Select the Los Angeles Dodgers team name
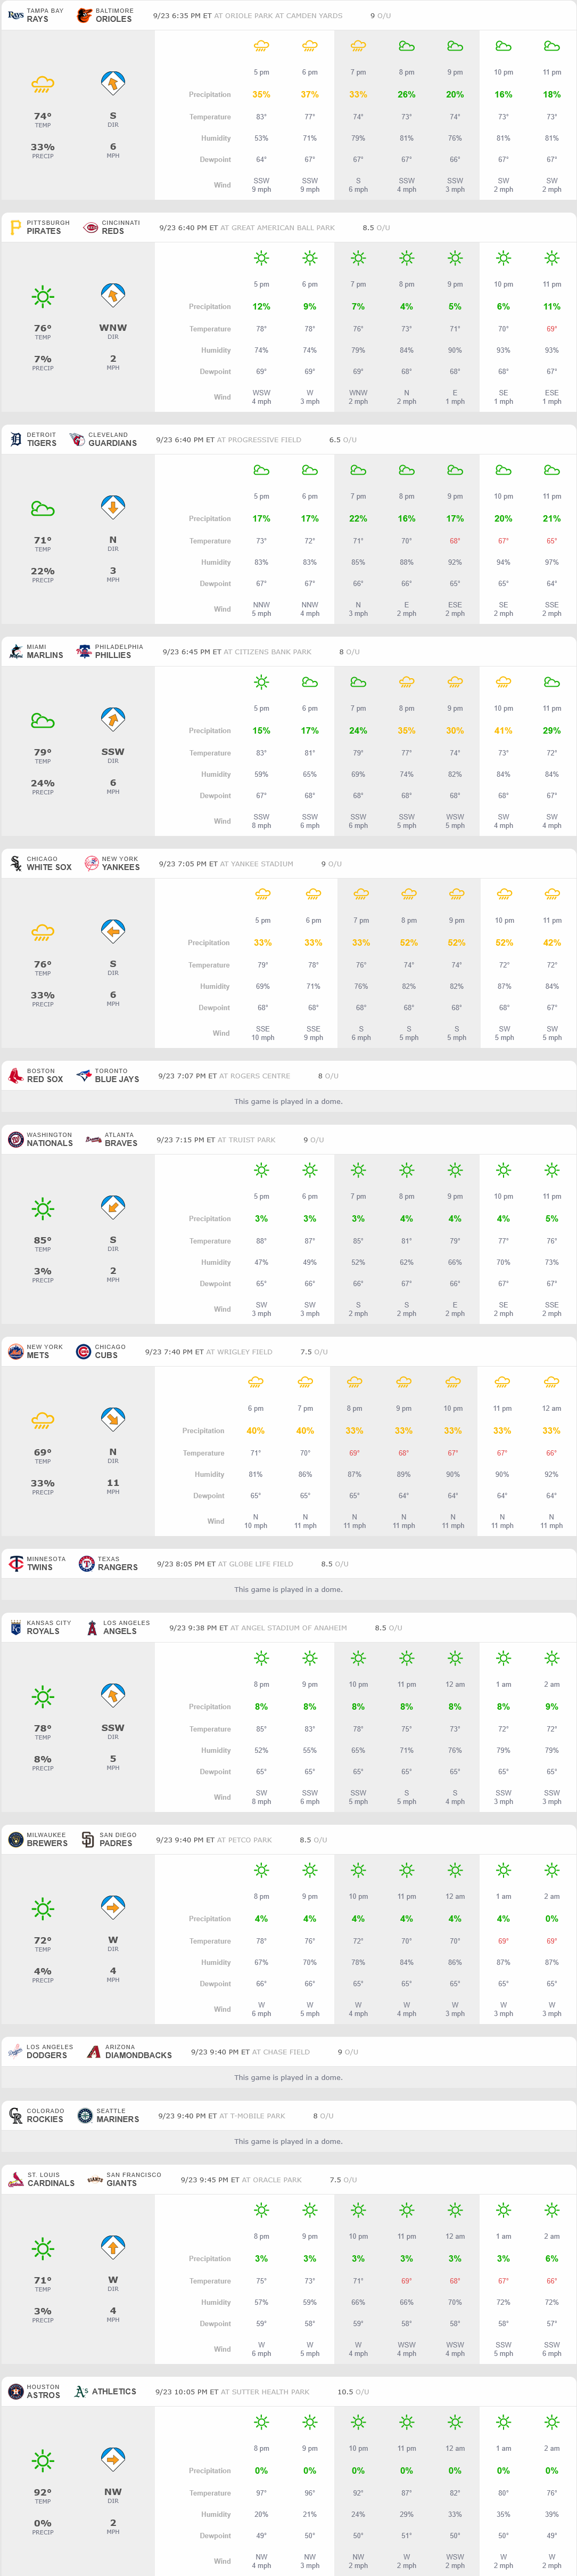 [47, 2055]
